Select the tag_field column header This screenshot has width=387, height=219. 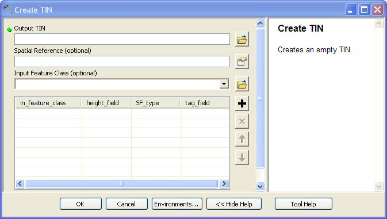205,103
